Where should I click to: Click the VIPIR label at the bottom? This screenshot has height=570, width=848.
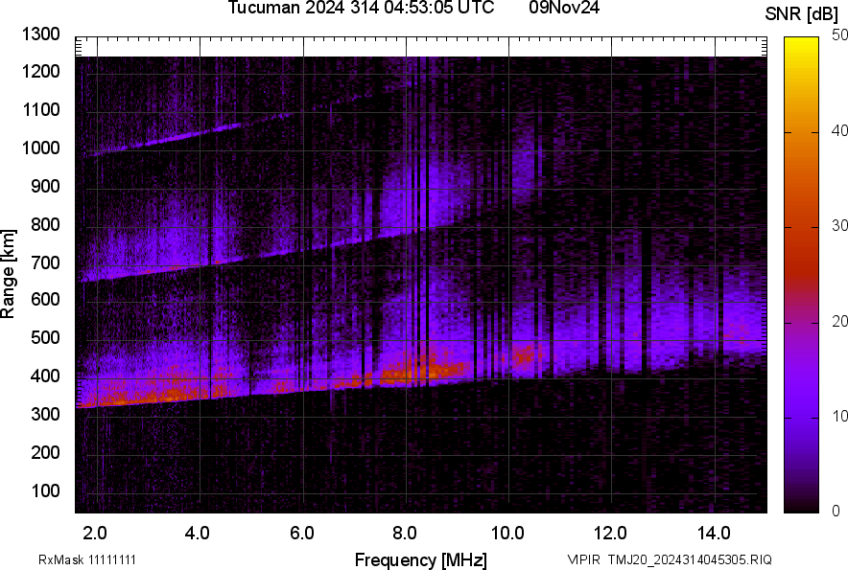pyautogui.click(x=583, y=559)
